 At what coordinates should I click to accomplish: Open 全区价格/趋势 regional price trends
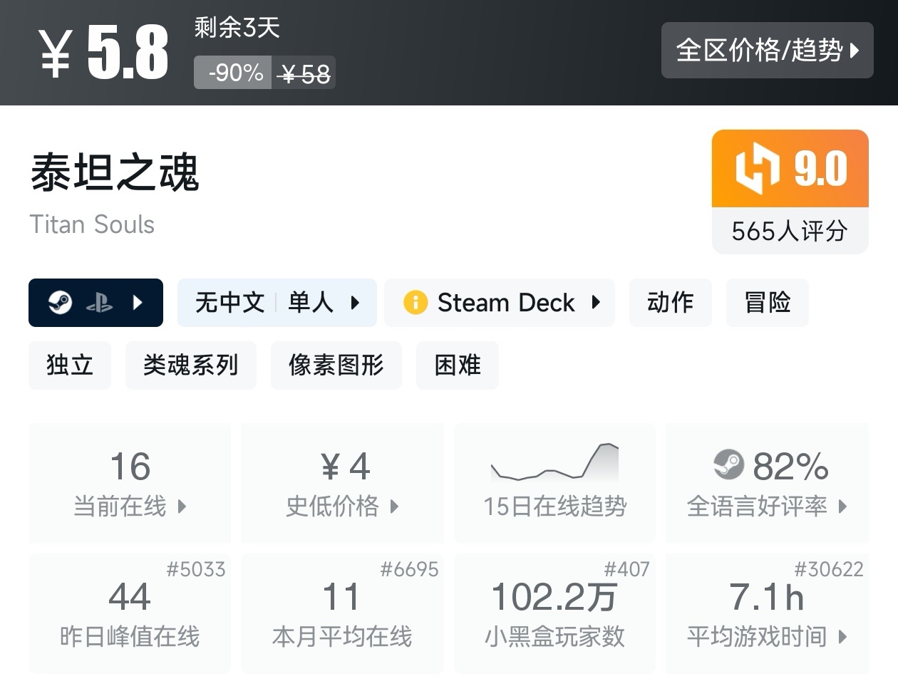767,50
